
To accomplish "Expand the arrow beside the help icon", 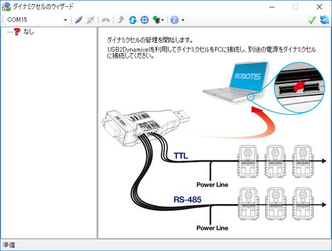I will pyautogui.click(x=183, y=20).
